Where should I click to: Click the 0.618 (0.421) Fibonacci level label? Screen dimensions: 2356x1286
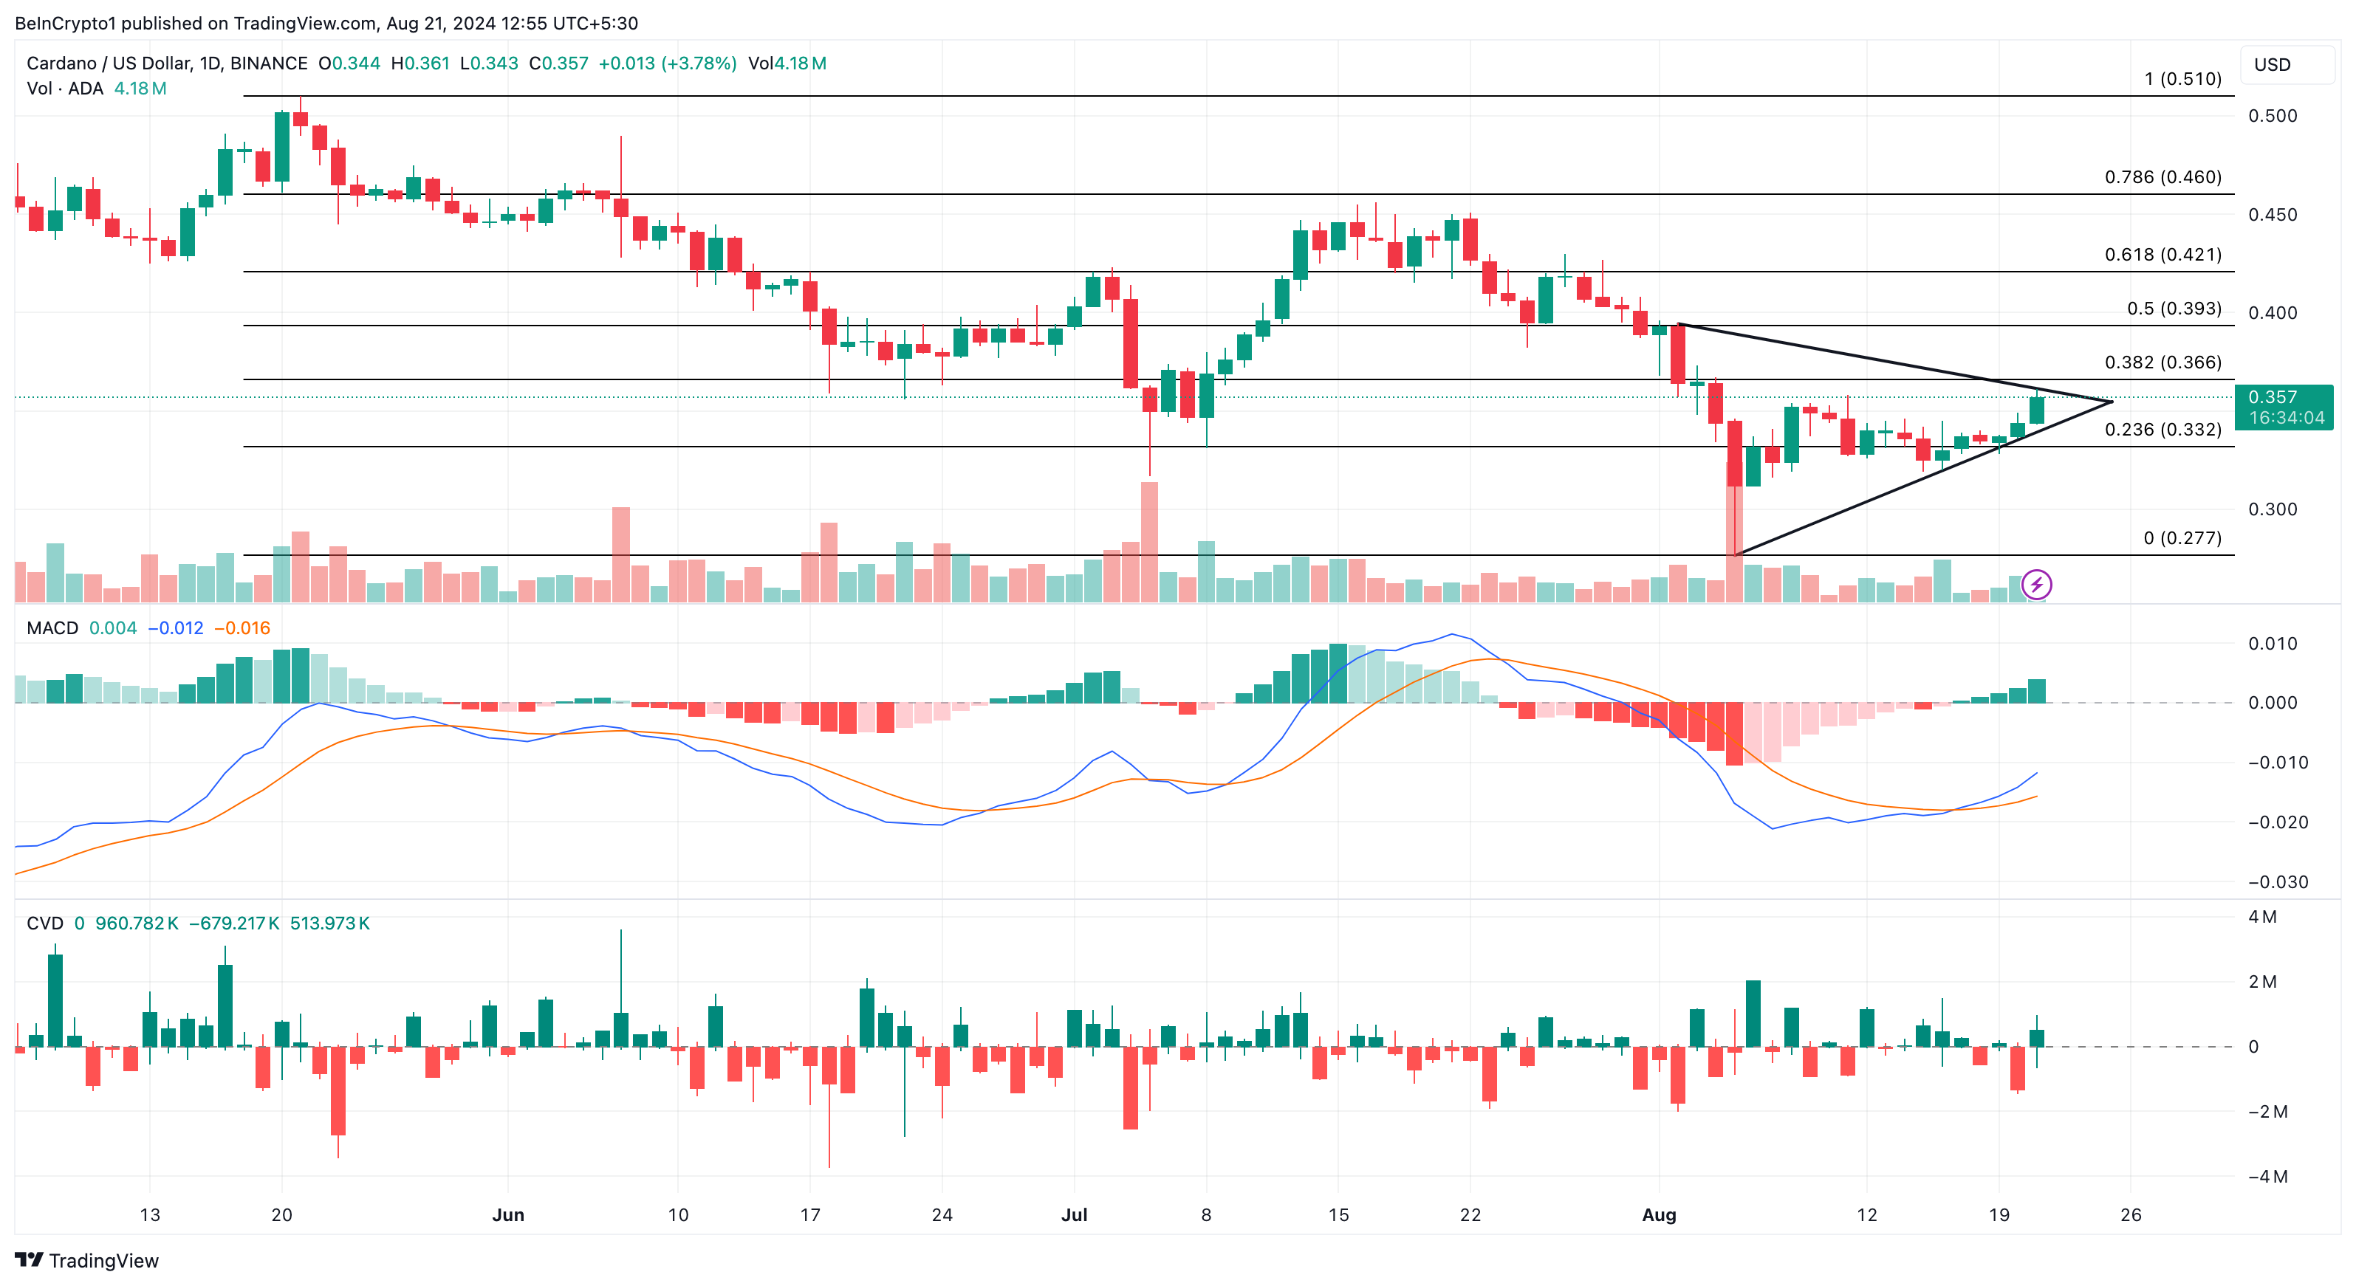click(2162, 254)
